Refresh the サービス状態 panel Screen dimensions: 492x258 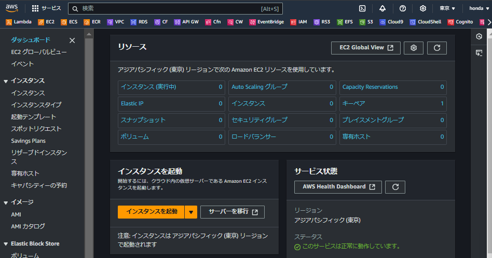click(395, 187)
